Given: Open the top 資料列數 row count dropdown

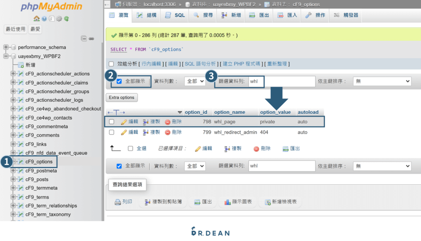Looking at the screenshot, I should [195, 81].
